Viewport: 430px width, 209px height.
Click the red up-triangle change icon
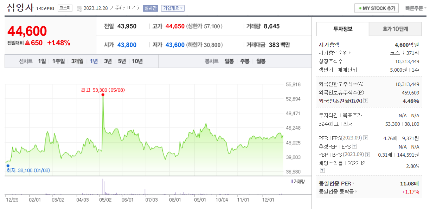pos(27,43)
